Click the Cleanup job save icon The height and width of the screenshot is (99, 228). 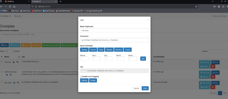tap(17, 62)
